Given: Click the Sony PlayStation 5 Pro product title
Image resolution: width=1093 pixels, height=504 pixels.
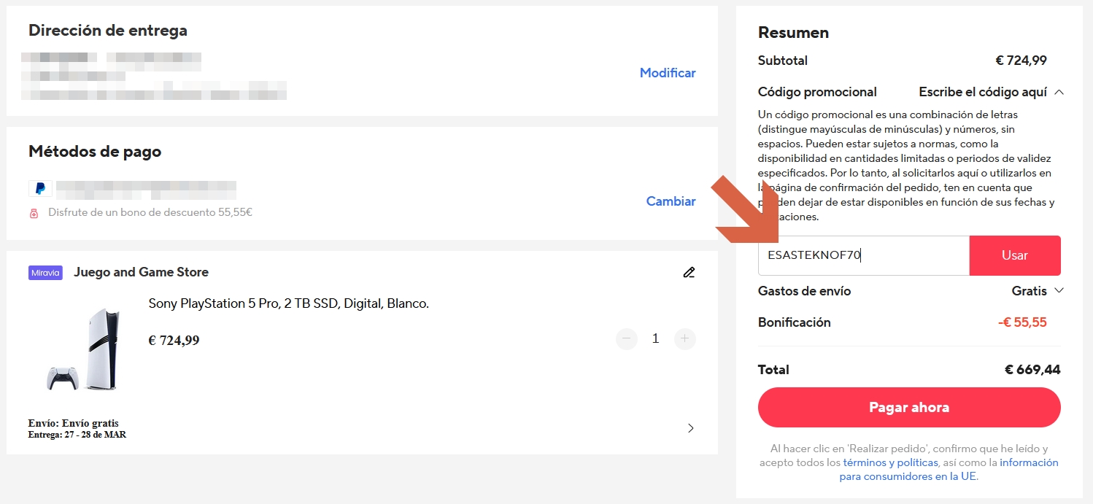Looking at the screenshot, I should 288,303.
